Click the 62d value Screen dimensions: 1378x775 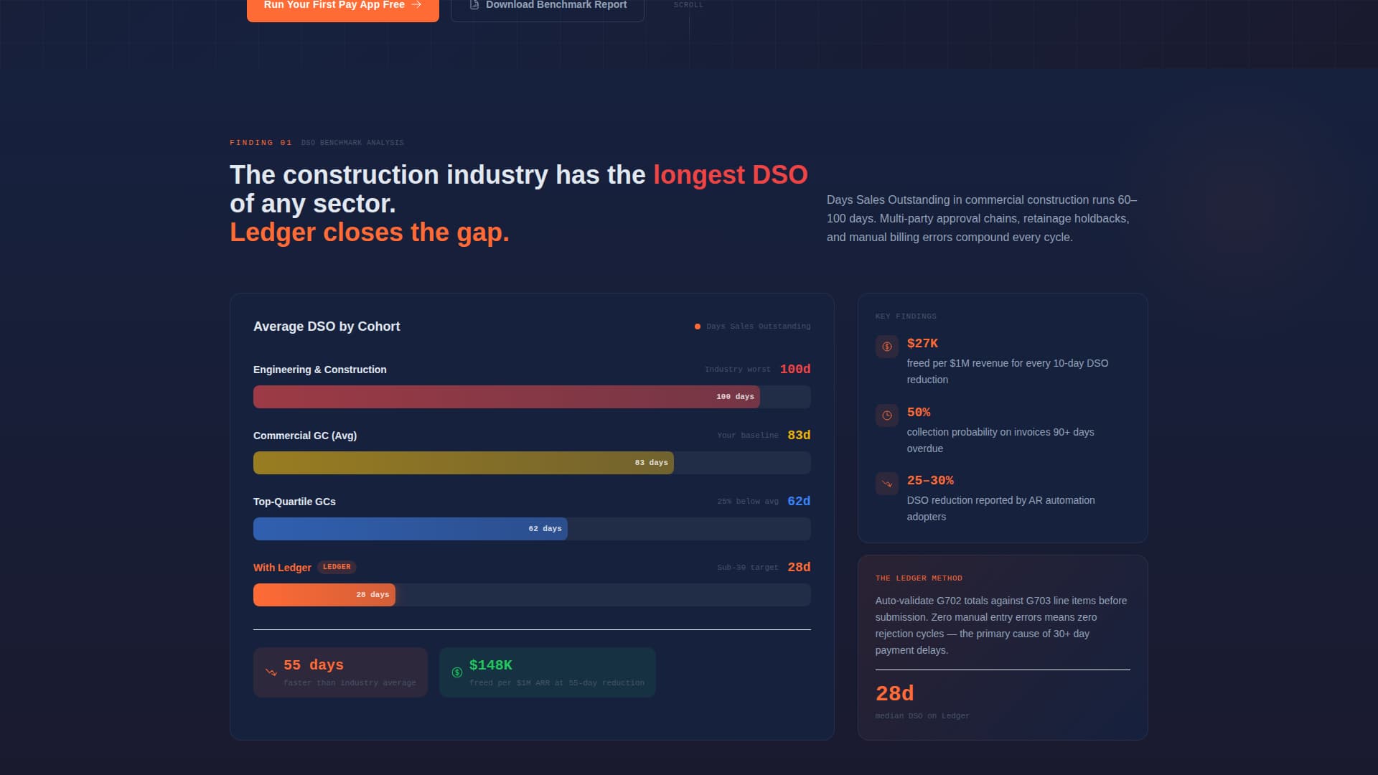point(799,501)
